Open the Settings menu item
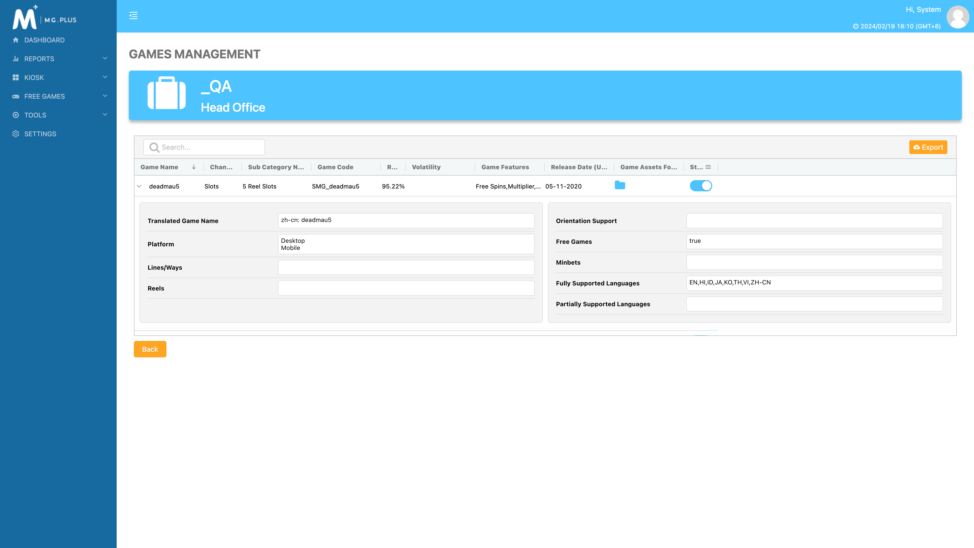 (40, 134)
